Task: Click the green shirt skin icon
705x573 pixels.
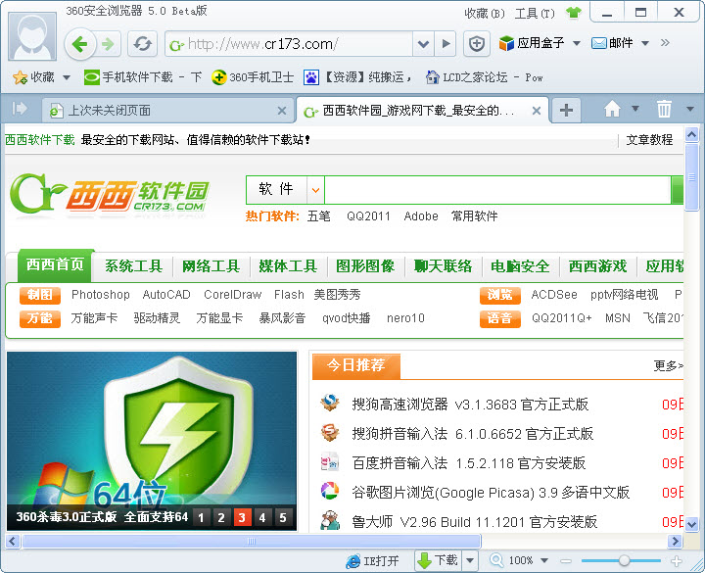Action: [x=573, y=13]
